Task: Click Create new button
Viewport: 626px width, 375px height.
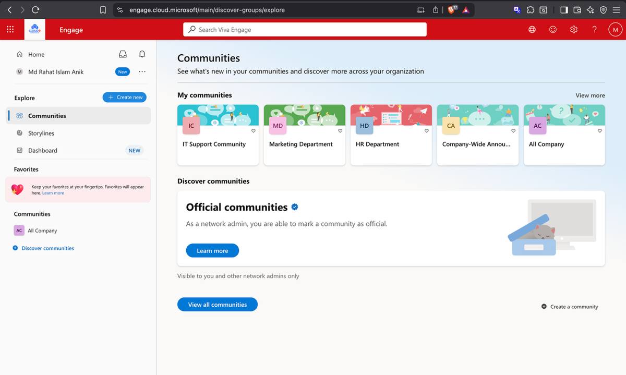Action: tap(125, 97)
